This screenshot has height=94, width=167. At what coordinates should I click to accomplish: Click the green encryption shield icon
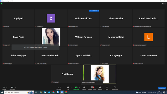(2, 4)
